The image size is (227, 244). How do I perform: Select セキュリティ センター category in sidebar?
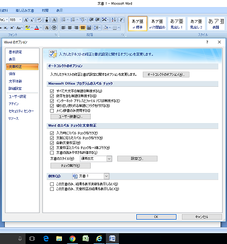tap(21, 111)
